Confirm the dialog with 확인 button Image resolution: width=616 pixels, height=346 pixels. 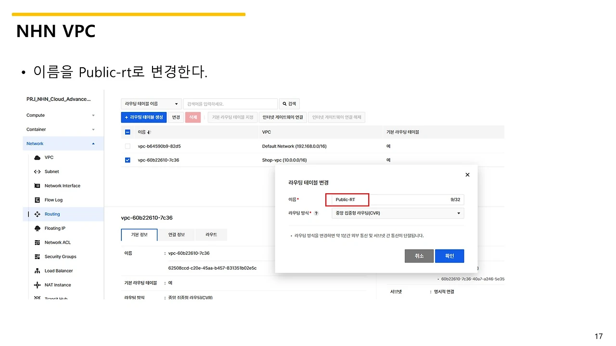(449, 256)
